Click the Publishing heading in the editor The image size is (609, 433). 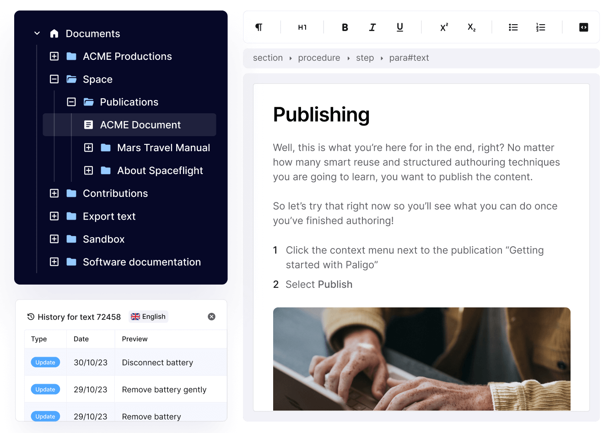click(x=321, y=114)
